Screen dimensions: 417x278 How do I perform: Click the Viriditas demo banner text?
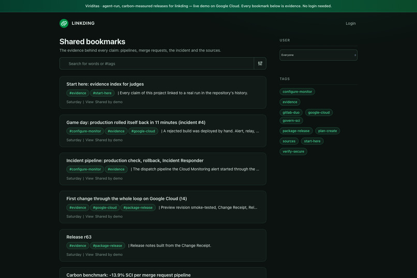click(208, 6)
